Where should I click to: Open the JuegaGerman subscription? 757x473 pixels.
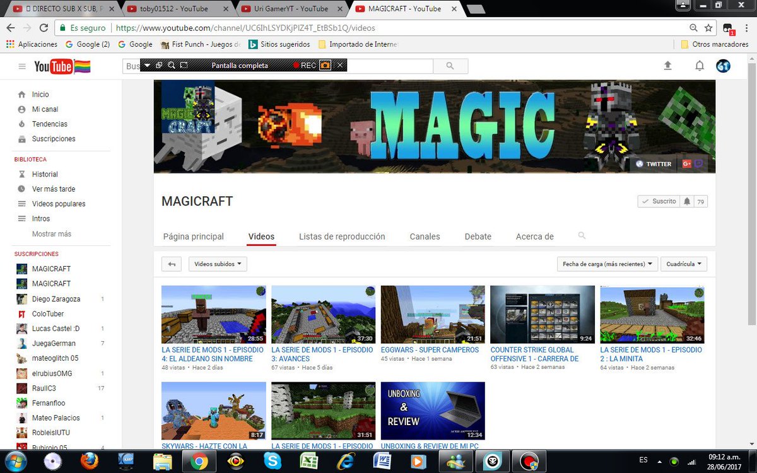coord(54,344)
